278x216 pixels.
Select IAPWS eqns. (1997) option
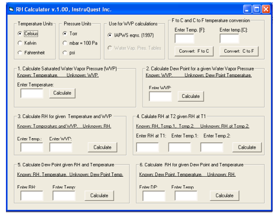point(110,35)
